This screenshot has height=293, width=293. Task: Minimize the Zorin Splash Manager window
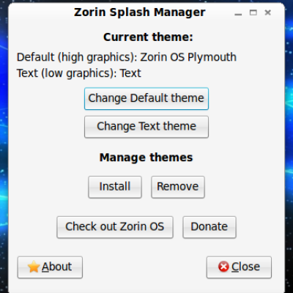coord(238,13)
